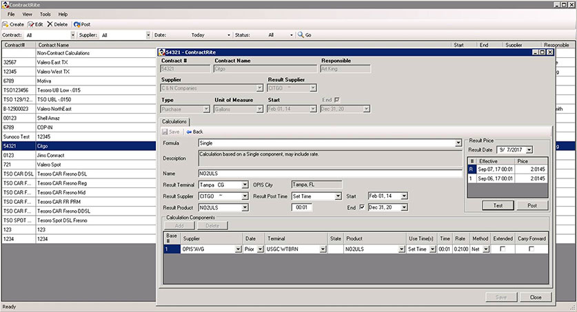Image resolution: width=577 pixels, height=312 pixels.
Task: Click the Contract# column header
Action: click(19, 45)
